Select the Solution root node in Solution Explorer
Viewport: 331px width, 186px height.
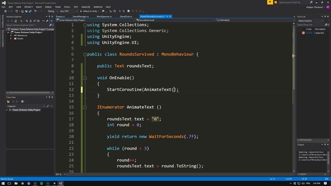point(30,29)
